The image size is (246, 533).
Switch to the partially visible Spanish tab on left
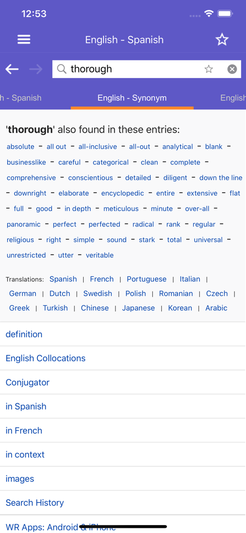21,98
